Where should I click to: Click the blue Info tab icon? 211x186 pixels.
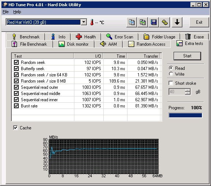pyautogui.click(x=53, y=37)
